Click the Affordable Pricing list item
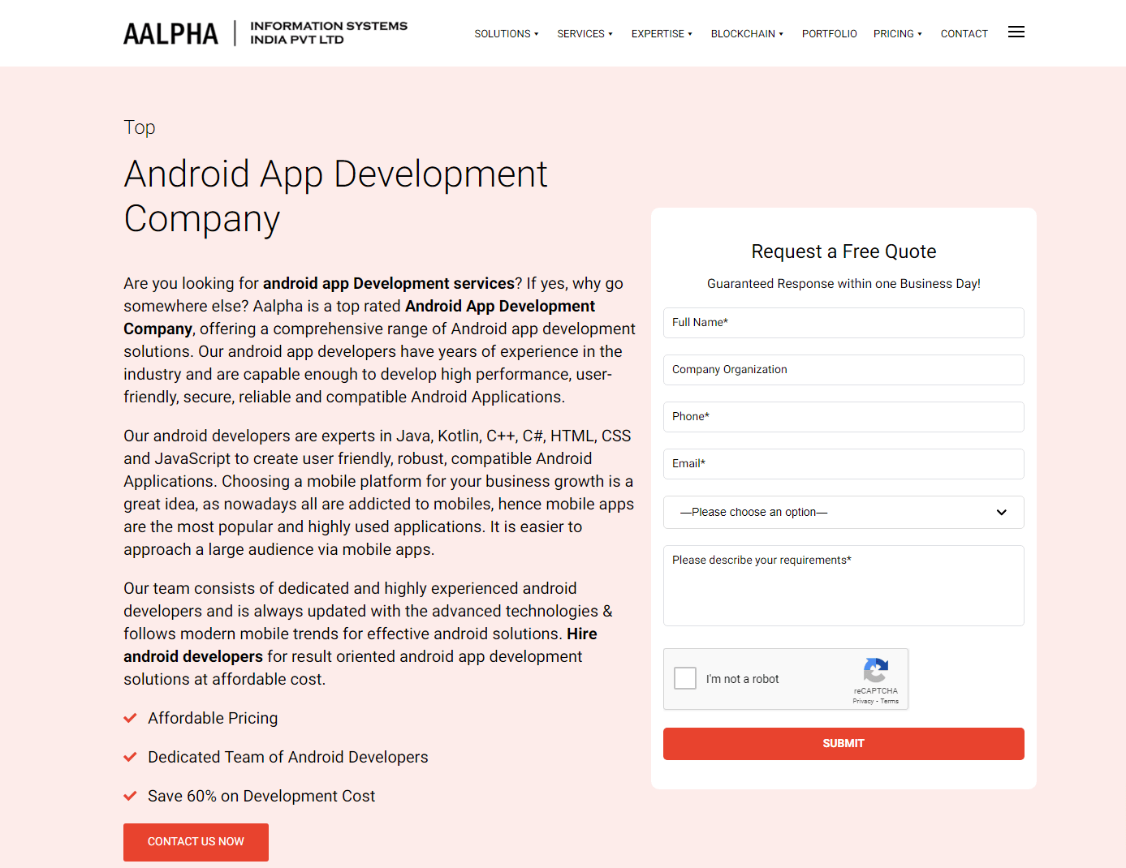 (213, 718)
